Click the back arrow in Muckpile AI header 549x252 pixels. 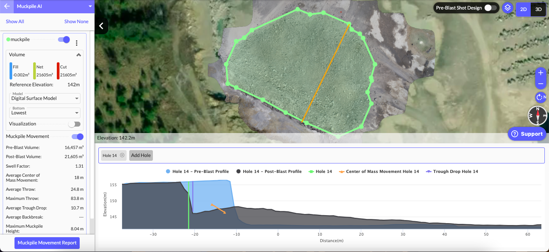7,6
